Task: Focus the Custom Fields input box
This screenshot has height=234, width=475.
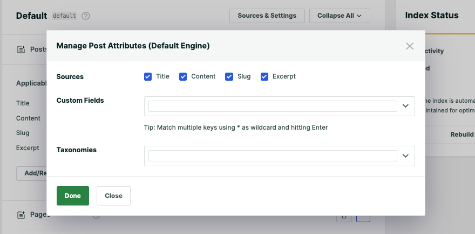Action: click(273, 107)
